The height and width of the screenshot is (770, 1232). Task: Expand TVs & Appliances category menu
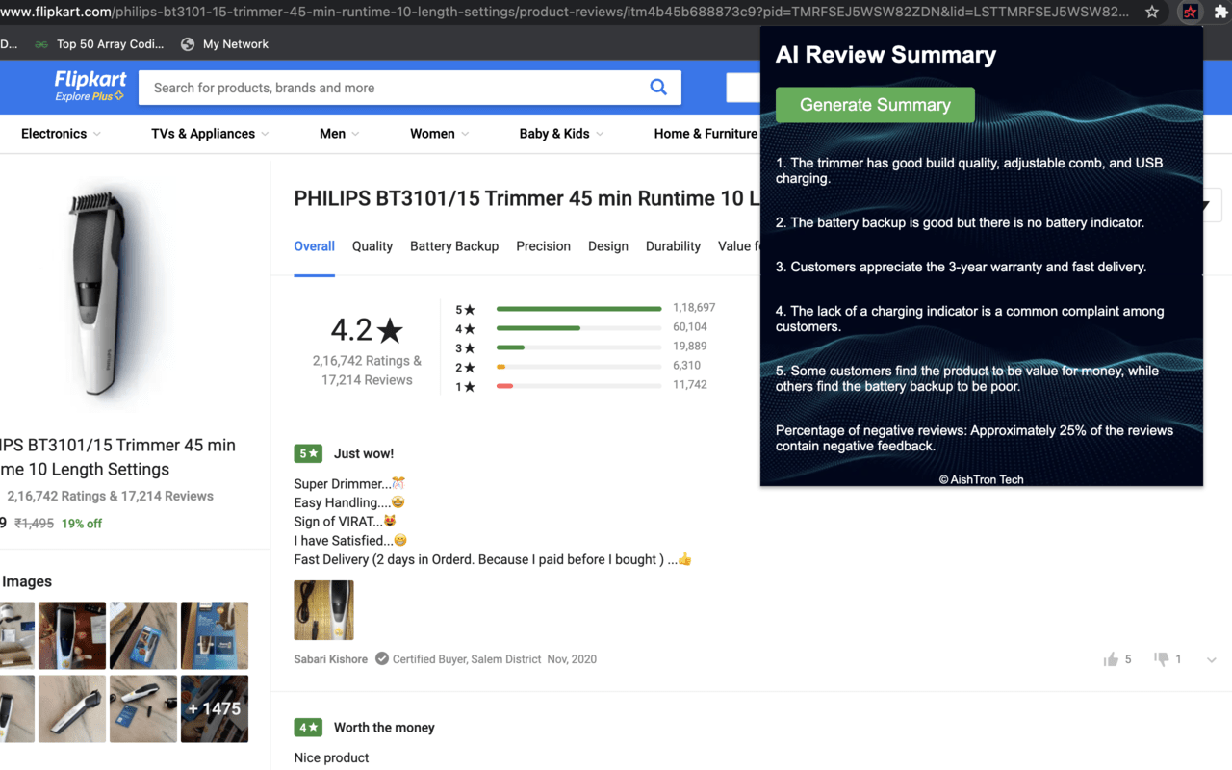[210, 134]
